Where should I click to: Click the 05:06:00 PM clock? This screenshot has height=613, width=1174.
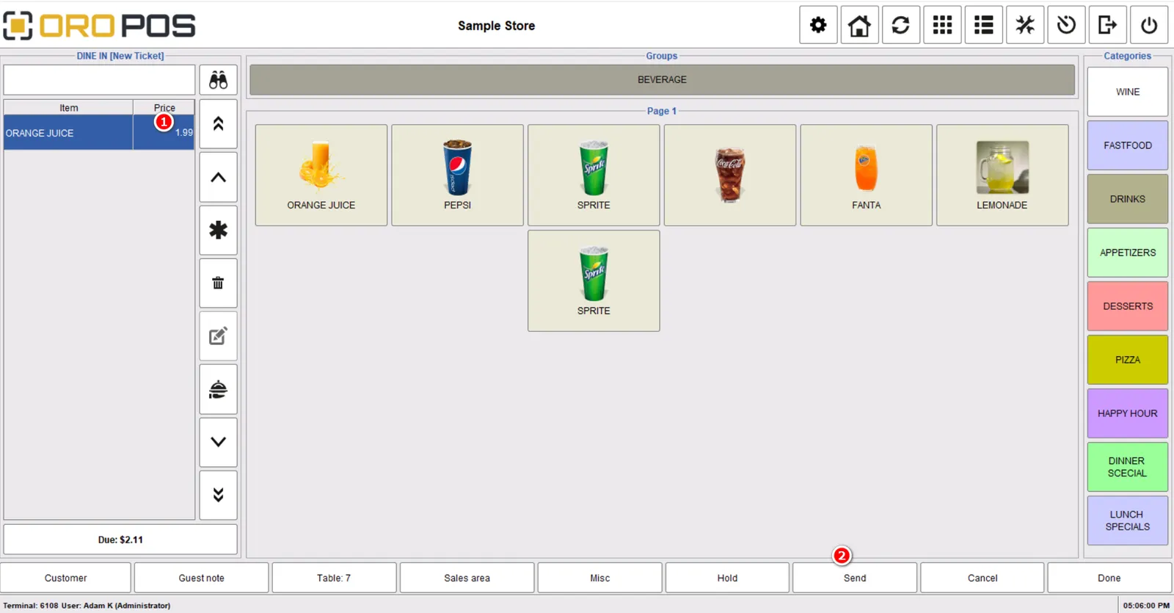1146,606
